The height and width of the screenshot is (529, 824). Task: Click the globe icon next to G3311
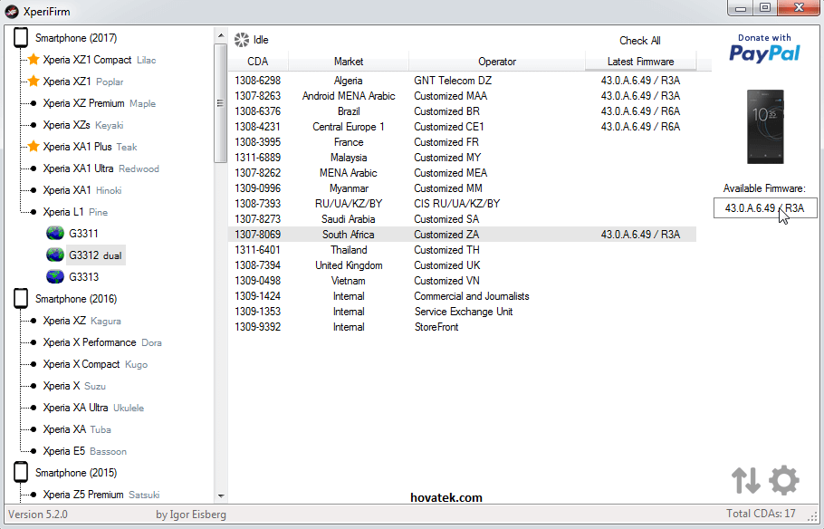[x=55, y=233]
